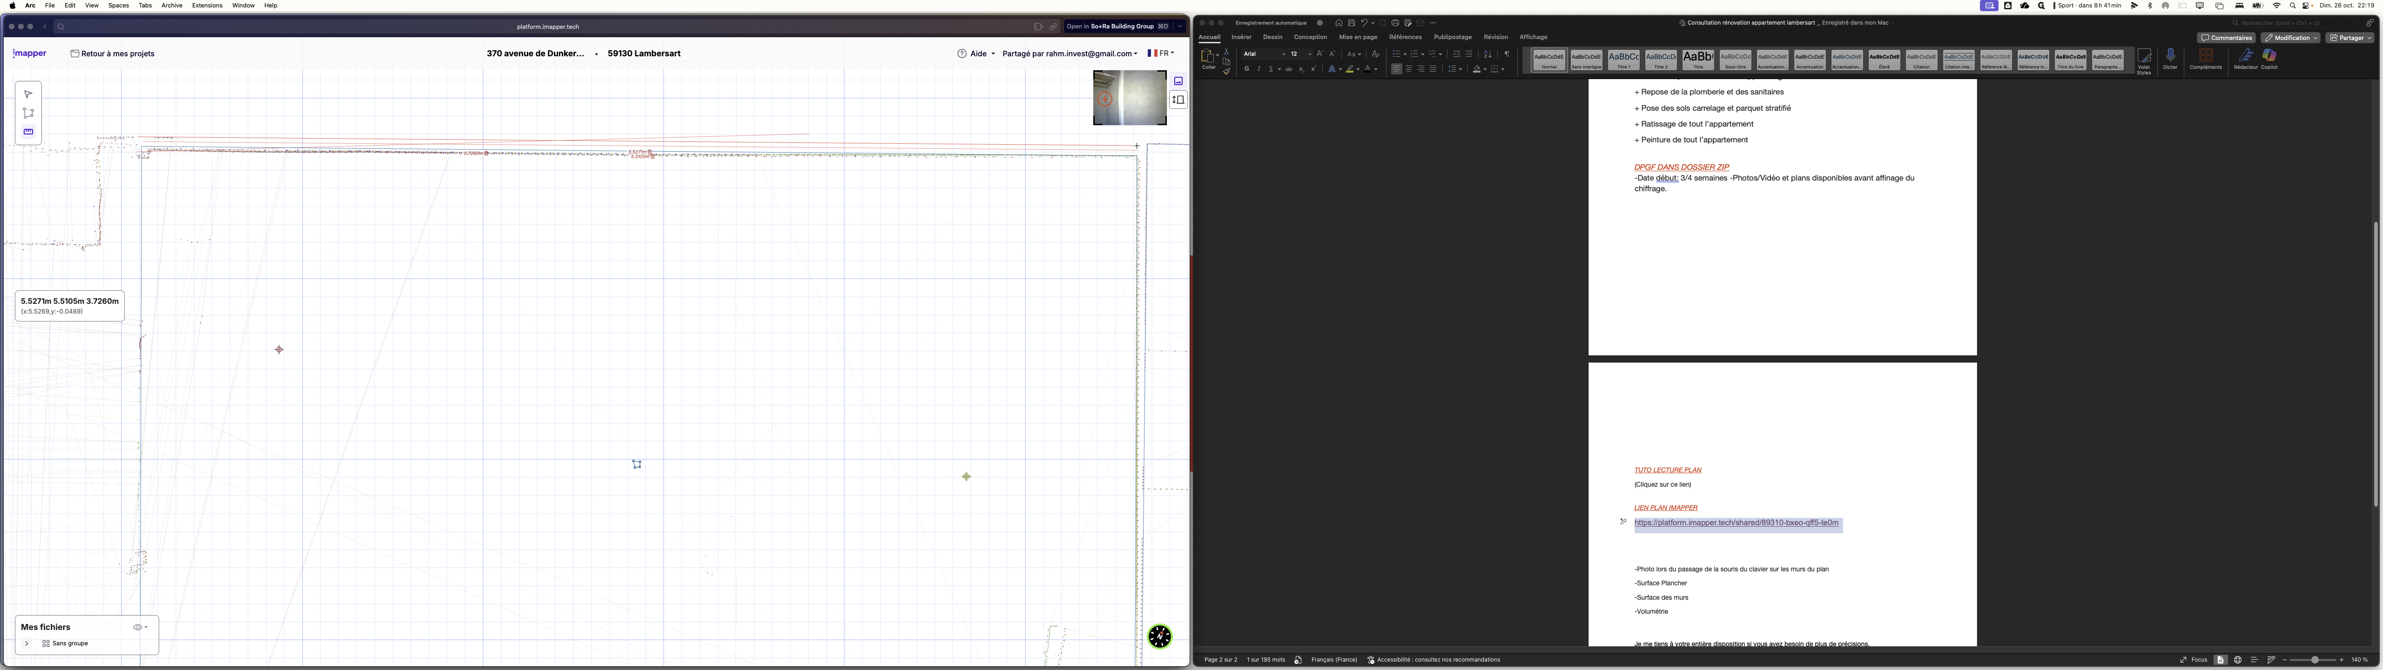Screen dimensions: 2383x670
Task: Apply bold formatting with the G icon
Action: pos(1247,68)
